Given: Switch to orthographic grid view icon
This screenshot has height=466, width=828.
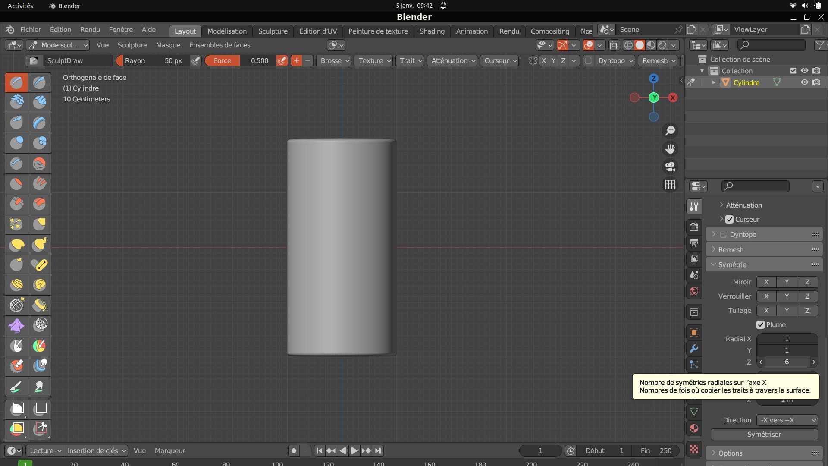Looking at the screenshot, I should click(x=670, y=185).
